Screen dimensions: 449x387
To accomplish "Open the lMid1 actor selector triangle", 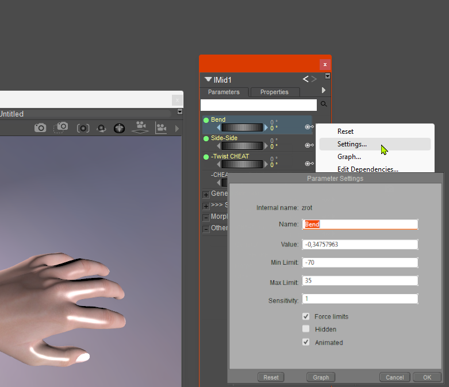I will (x=208, y=79).
